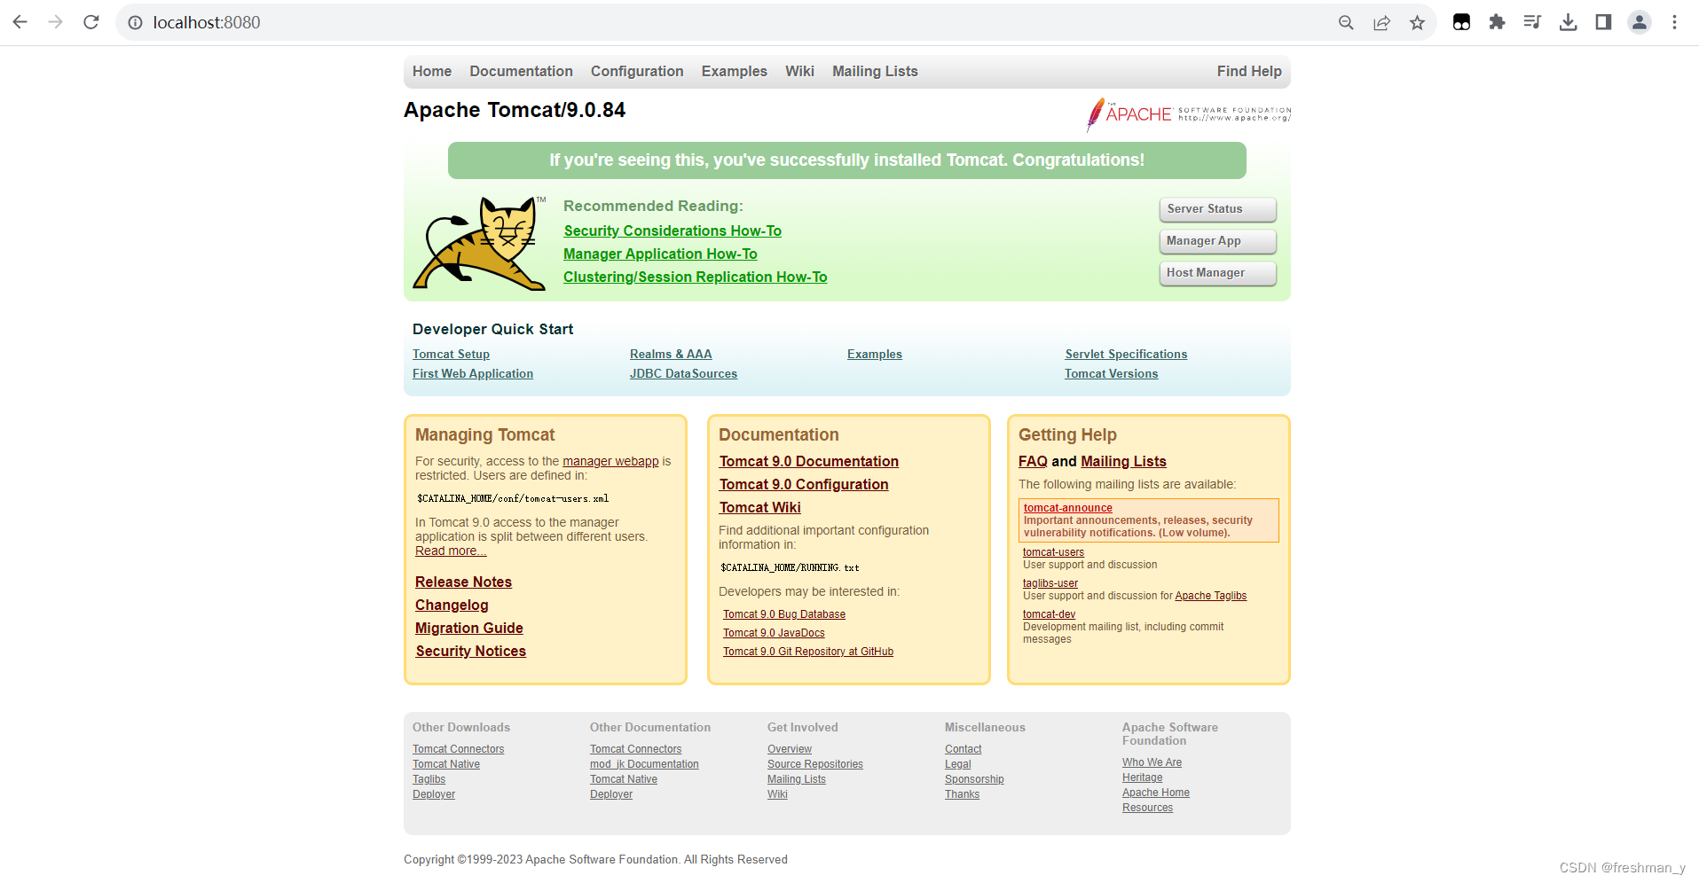This screenshot has height=883, width=1699.
Task: Open the user profile avatar
Action: point(1640,22)
